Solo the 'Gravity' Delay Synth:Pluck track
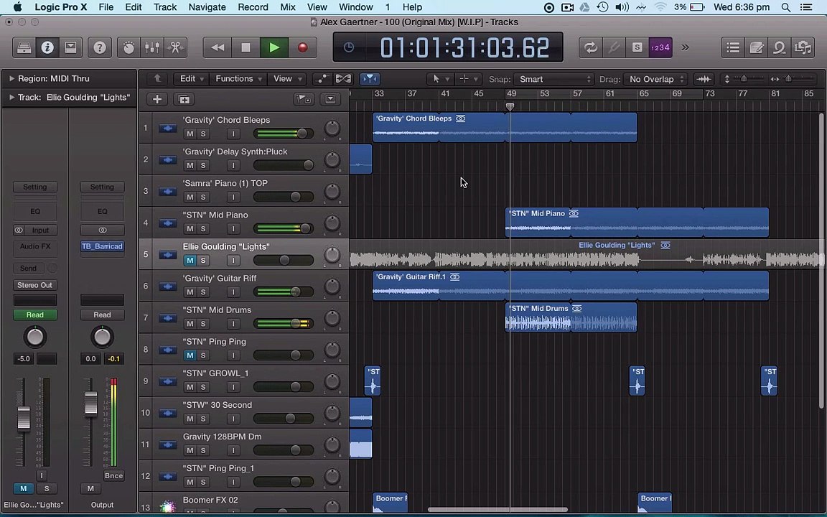The height and width of the screenshot is (517, 827). [202, 165]
